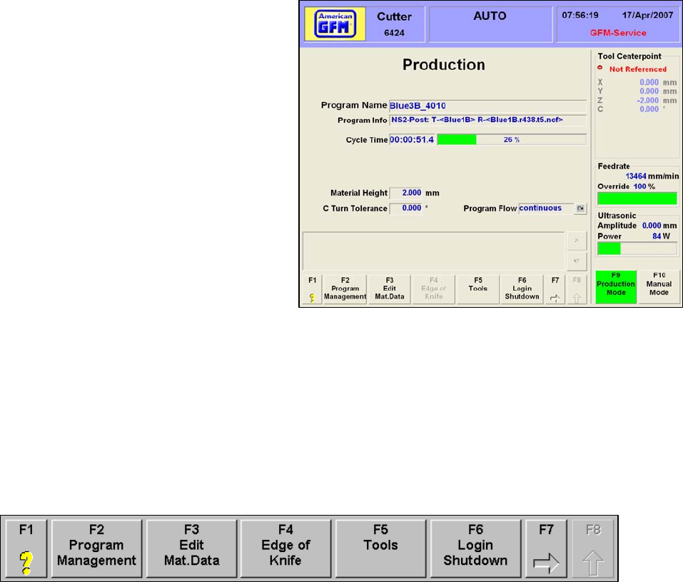
Task: Open F3 Edit Mat.Data in the enlarged bar
Action: (192, 548)
